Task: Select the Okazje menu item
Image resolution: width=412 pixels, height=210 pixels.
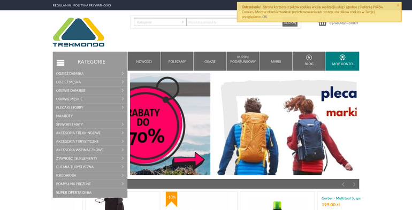Action: [x=210, y=61]
